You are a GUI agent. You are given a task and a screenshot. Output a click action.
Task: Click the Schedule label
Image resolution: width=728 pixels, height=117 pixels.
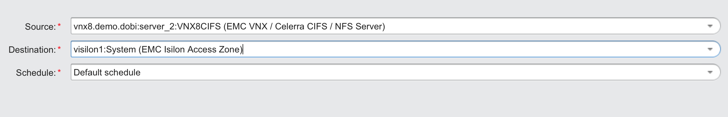tap(36, 73)
